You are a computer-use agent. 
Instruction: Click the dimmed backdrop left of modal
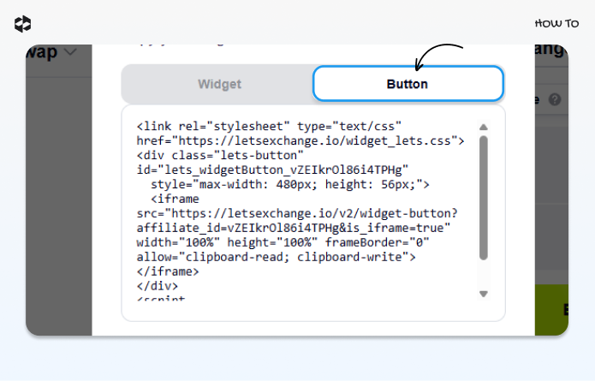click(59, 205)
